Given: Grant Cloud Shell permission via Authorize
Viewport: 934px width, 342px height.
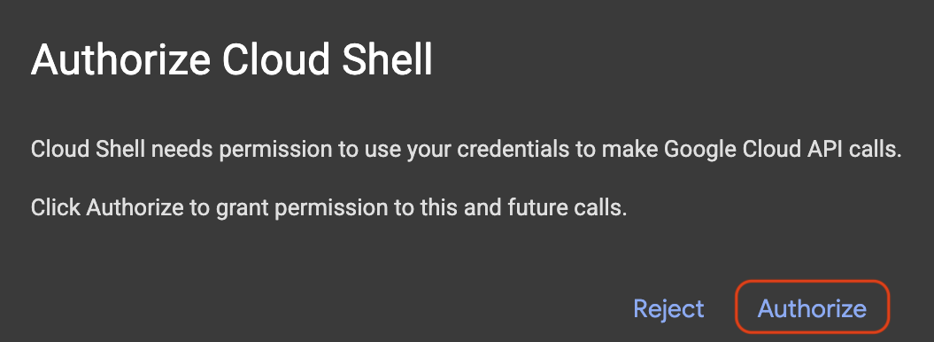Looking at the screenshot, I should coord(812,308).
